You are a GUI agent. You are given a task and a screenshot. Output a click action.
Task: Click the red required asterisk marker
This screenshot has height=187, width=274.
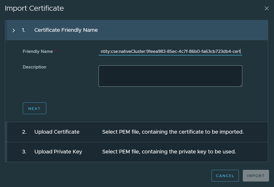click(55, 51)
